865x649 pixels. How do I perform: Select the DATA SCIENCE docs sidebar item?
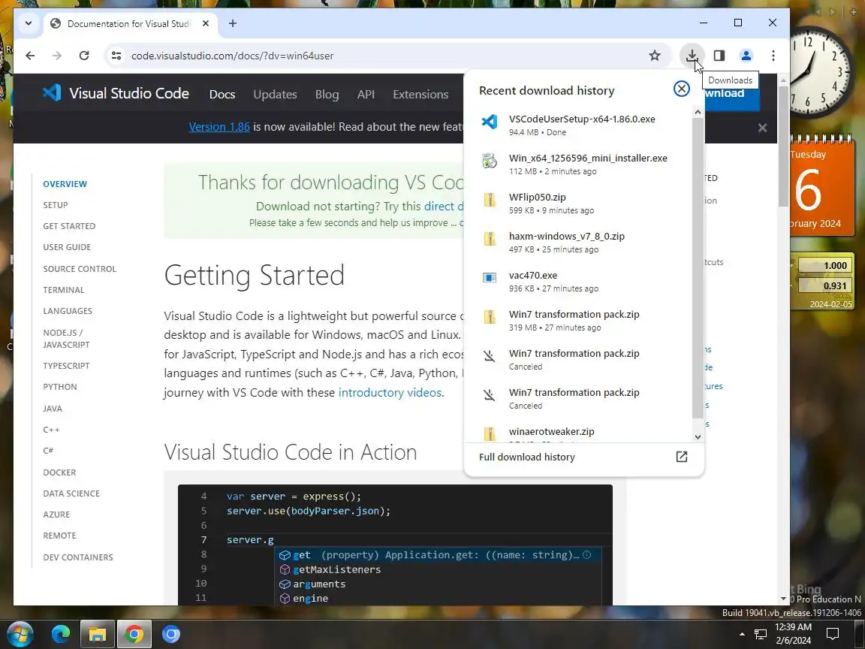coord(71,494)
